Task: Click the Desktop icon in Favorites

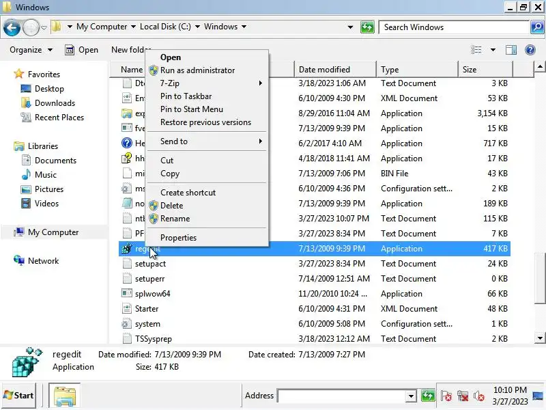Action: pos(26,89)
